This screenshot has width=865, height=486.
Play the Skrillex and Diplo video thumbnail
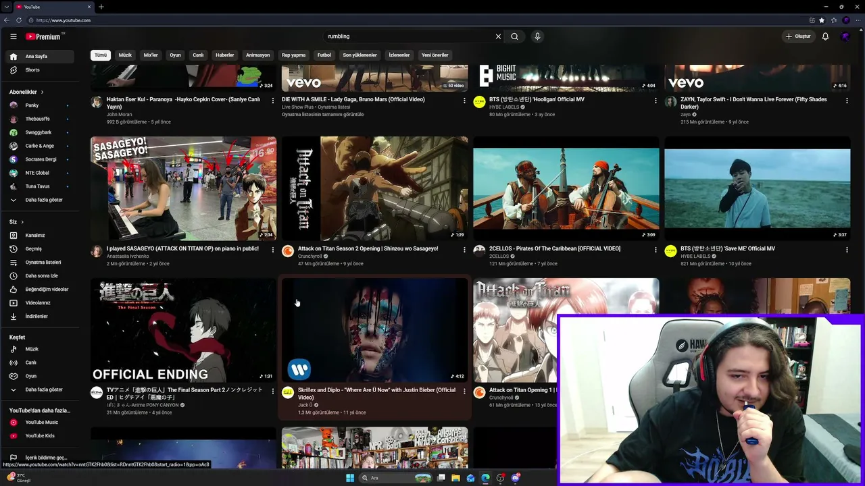(374, 330)
